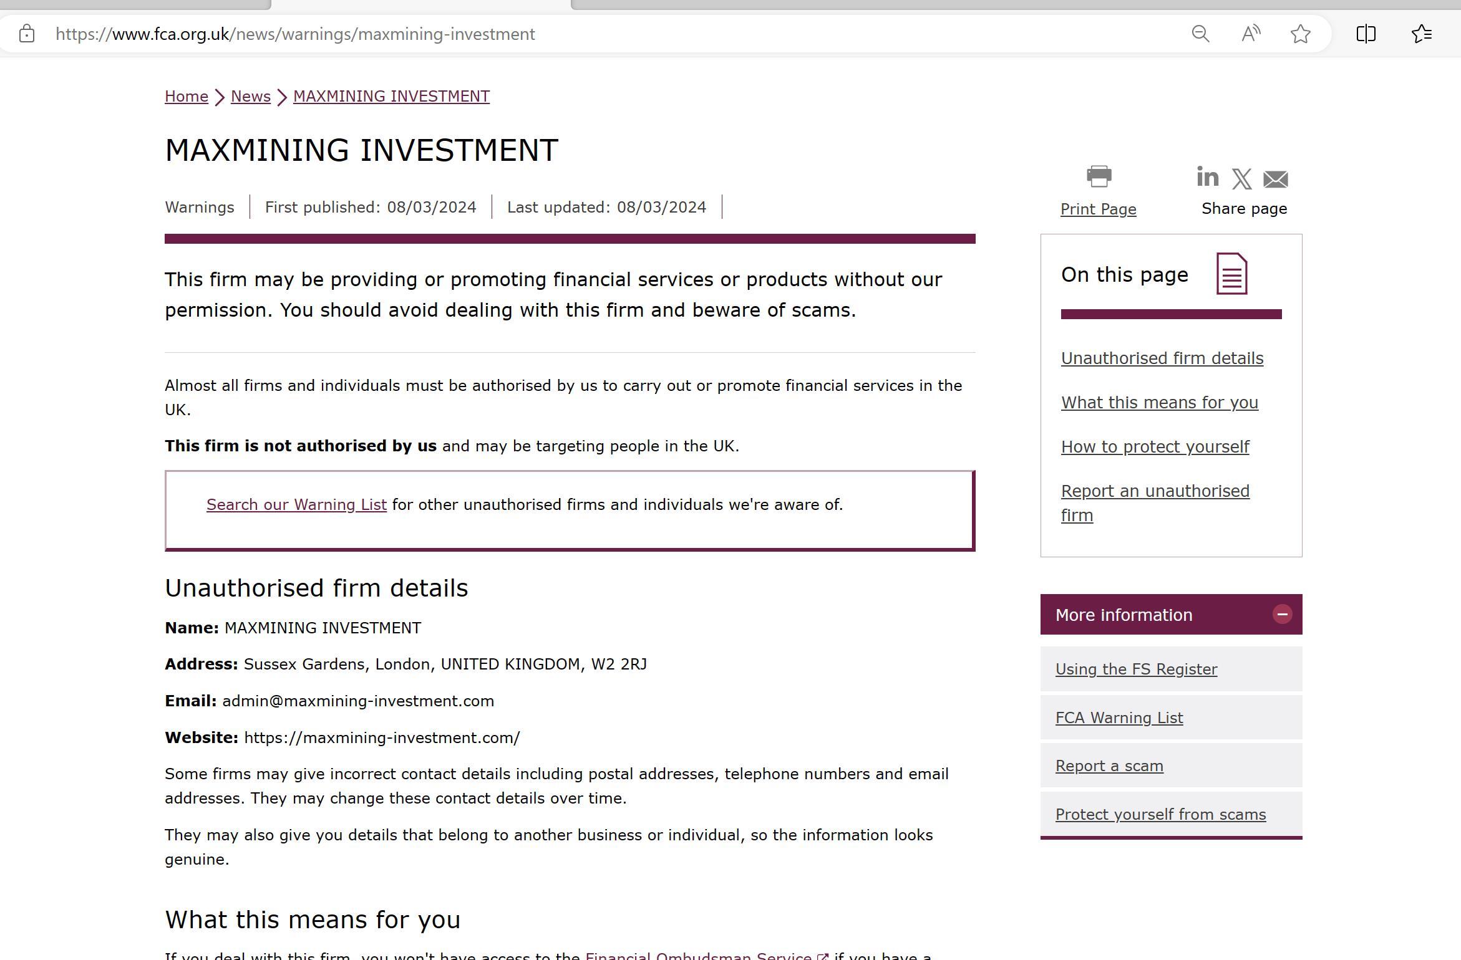
Task: Jump to Unauthorised firm details section
Action: 1162,358
